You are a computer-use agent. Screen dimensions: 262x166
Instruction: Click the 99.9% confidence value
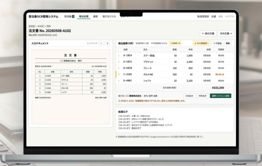pyautogui.click(x=221, y=68)
